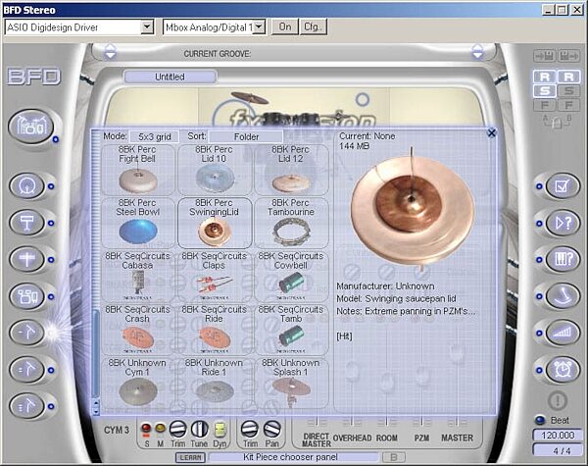588x466 pixels.
Task: Choose 8BK SeqCircuits Cowbell
Action: click(x=291, y=277)
